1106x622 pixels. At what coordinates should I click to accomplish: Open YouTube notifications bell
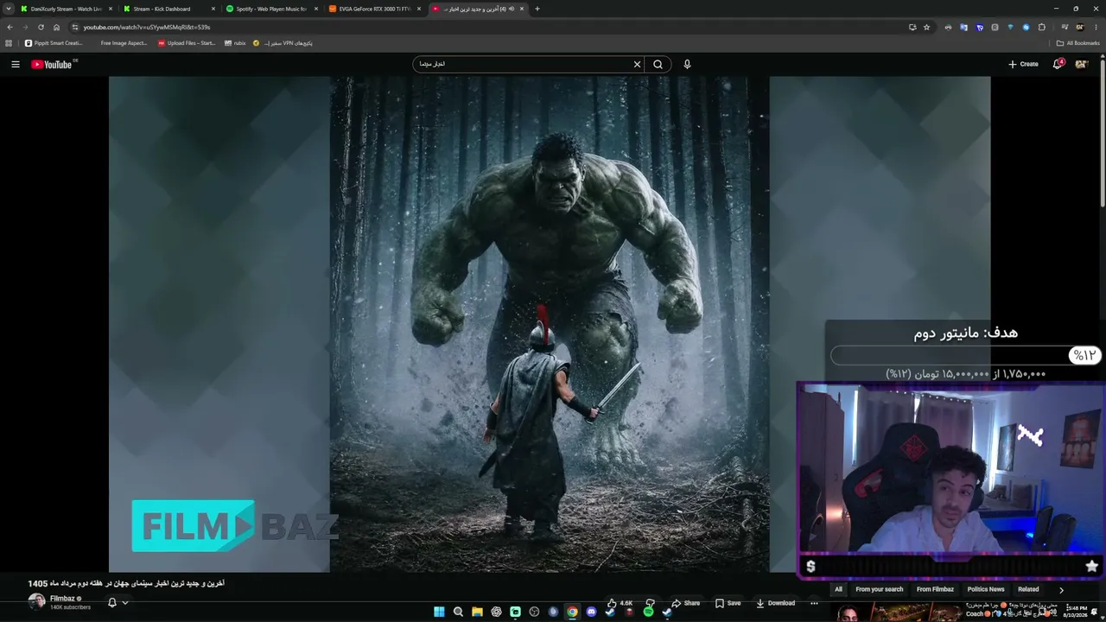[1058, 64]
